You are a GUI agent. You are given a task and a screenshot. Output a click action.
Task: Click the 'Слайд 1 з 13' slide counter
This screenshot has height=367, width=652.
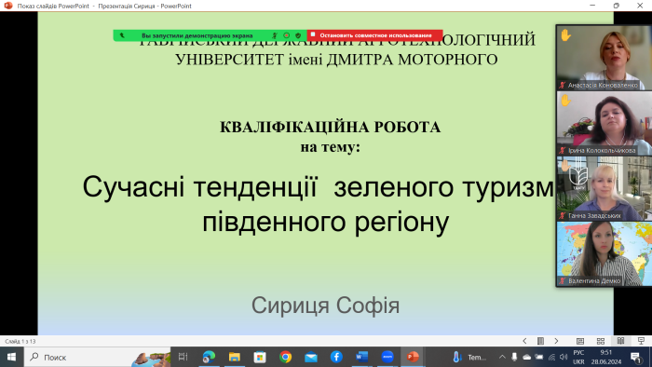(20, 341)
